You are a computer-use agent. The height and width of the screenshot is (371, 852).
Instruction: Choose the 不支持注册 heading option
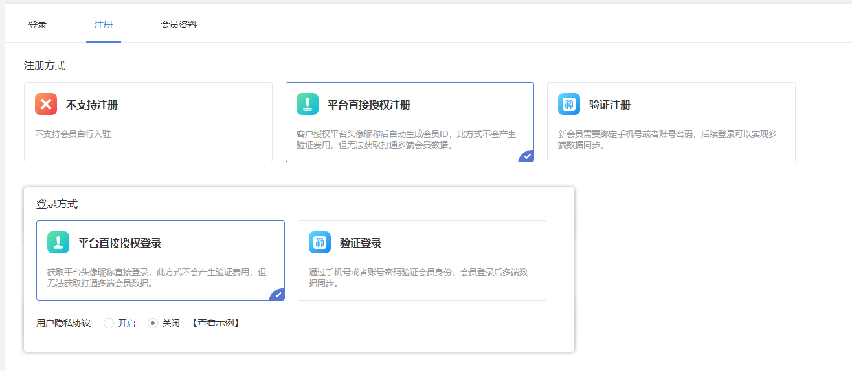point(92,105)
